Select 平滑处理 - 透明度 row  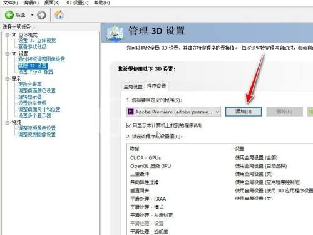tap(149, 231)
